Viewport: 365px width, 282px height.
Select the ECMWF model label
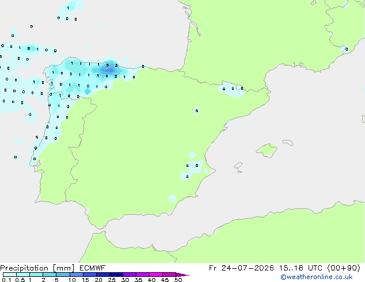tap(93, 268)
